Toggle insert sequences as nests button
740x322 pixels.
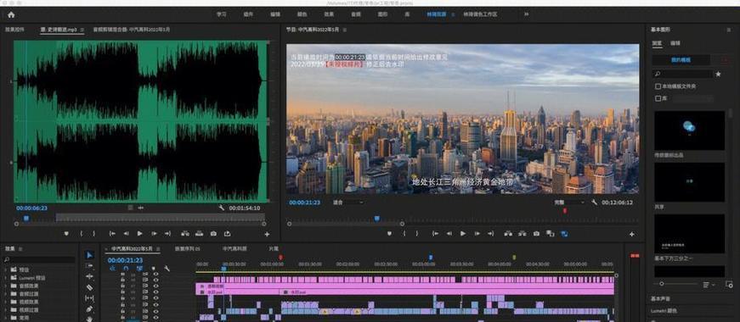click(112, 269)
